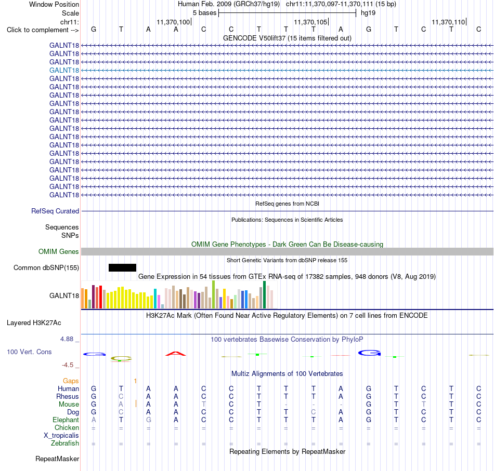Click the dark green GTEx expression bar

[264, 294]
